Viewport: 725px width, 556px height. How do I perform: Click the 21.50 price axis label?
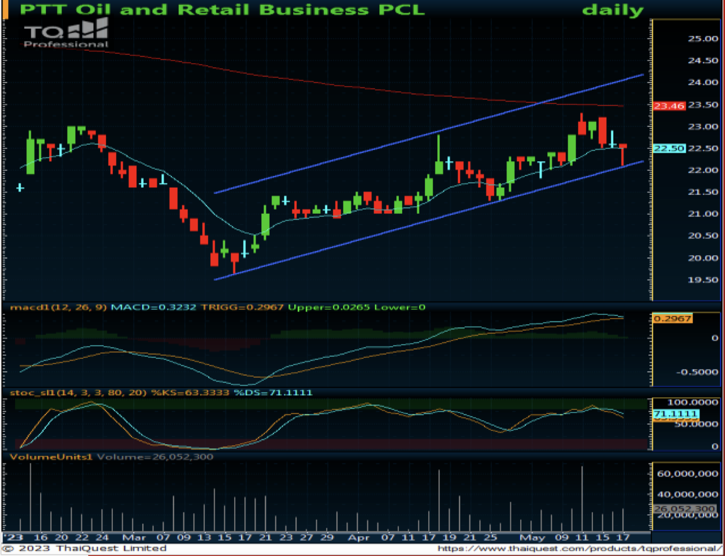703,192
